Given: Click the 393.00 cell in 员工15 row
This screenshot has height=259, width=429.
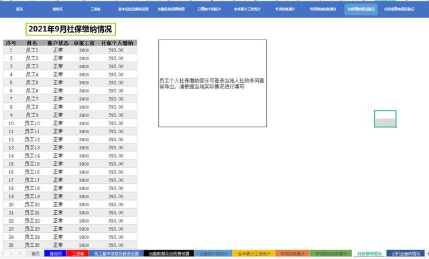Looking at the screenshot, I should pos(117,164).
